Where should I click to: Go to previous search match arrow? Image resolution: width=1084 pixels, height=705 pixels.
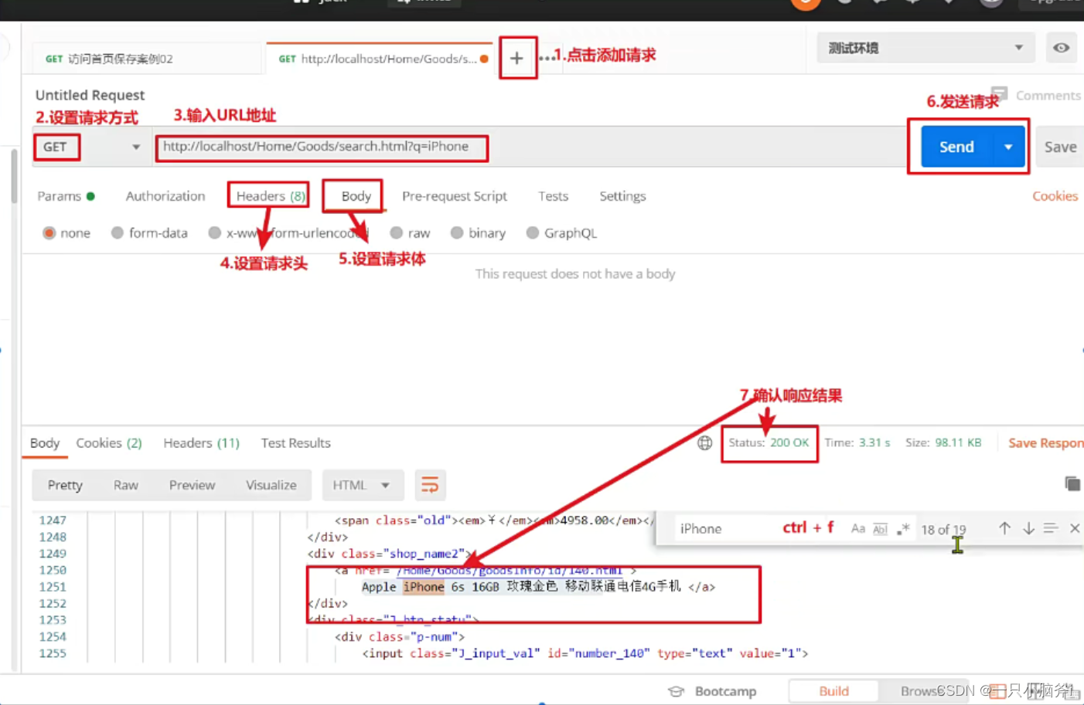tap(1004, 528)
